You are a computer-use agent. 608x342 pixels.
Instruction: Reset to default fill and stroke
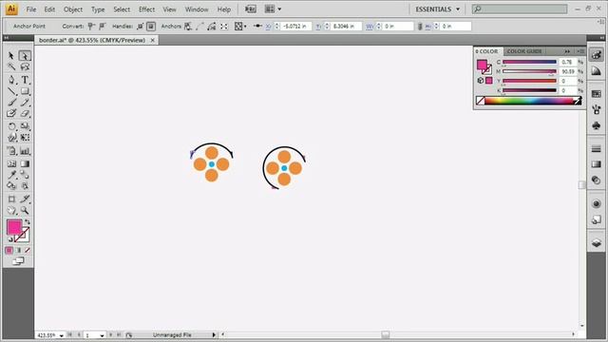(10, 239)
